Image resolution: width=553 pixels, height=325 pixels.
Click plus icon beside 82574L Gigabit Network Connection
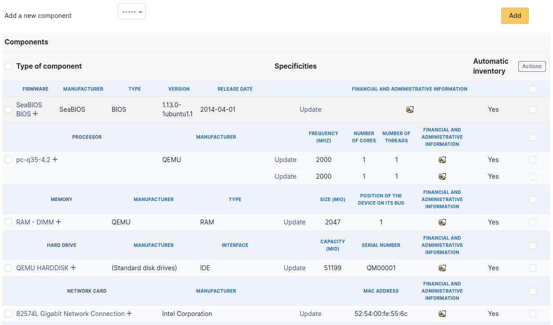pos(129,313)
